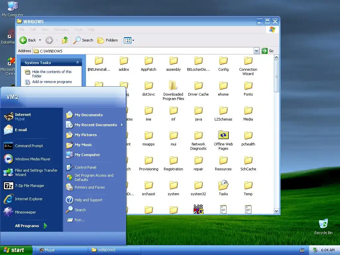The height and width of the screenshot is (255, 340).
Task: Click Hide the contents of this folder
Action: pyautogui.click(x=51, y=74)
